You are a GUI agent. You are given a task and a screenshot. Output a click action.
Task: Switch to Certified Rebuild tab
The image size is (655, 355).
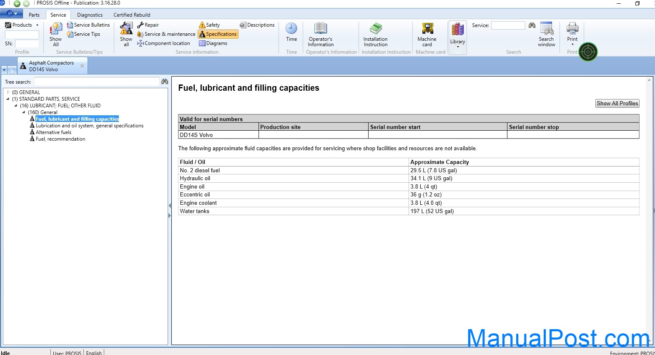pos(132,15)
